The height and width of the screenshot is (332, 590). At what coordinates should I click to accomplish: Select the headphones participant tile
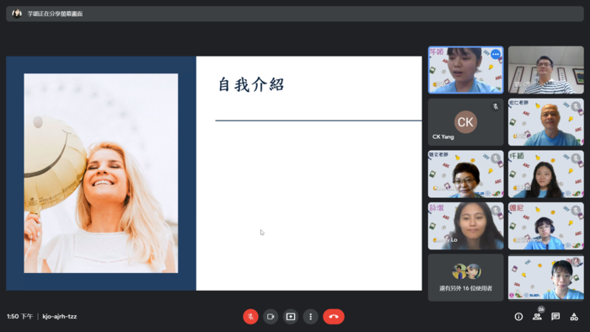pyautogui.click(x=546, y=226)
